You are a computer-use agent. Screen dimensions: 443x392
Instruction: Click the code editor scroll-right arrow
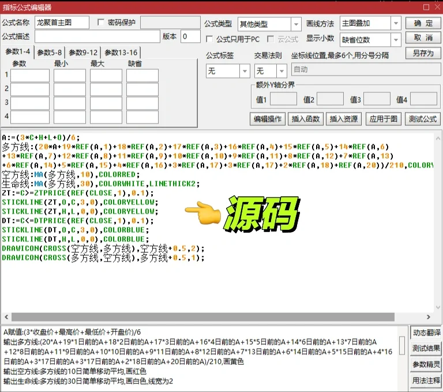(x=429, y=317)
